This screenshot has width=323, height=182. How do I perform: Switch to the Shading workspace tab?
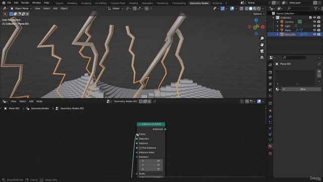pyautogui.click(x=133, y=3)
